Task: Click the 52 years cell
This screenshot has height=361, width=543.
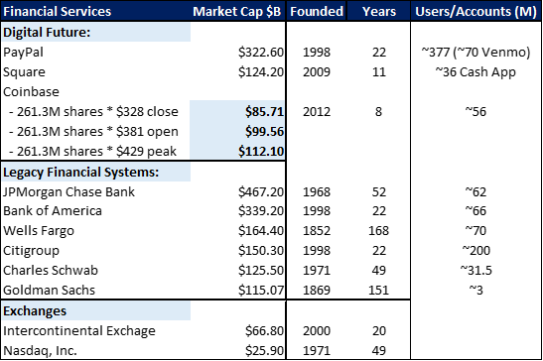Action: pyautogui.click(x=379, y=191)
